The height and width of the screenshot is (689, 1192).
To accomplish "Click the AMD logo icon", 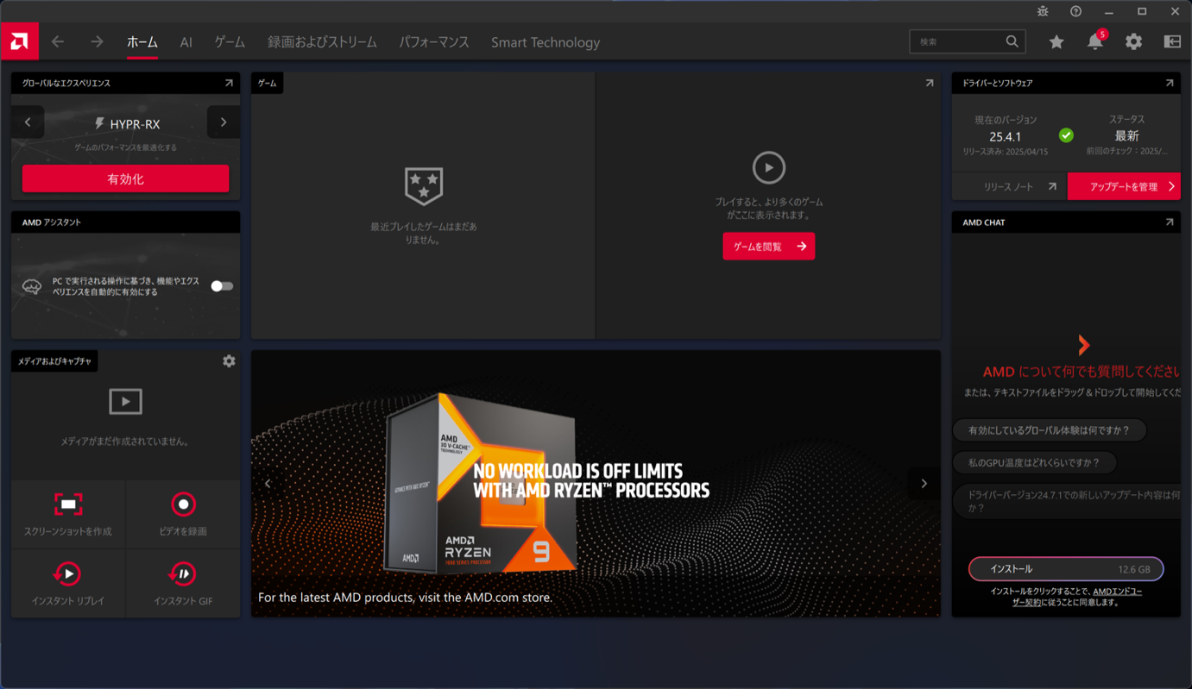I will coord(19,41).
